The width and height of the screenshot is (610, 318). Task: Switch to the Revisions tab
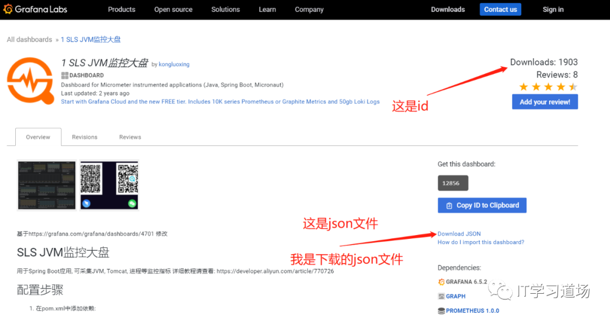[84, 137]
